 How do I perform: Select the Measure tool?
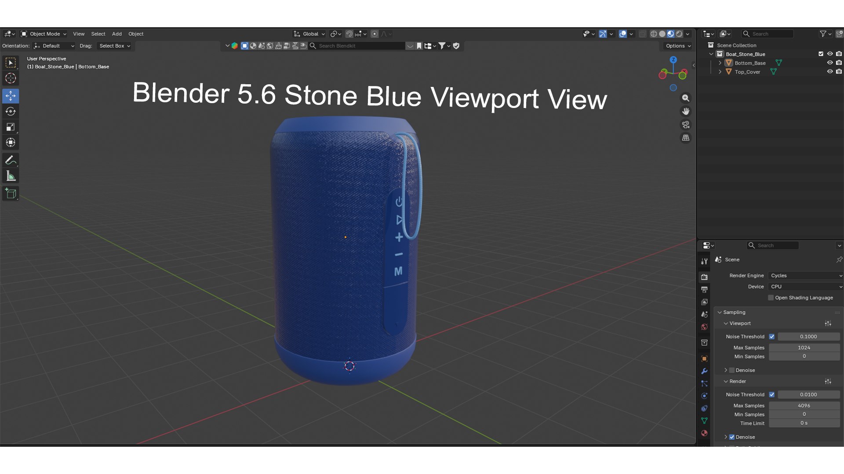(11, 176)
